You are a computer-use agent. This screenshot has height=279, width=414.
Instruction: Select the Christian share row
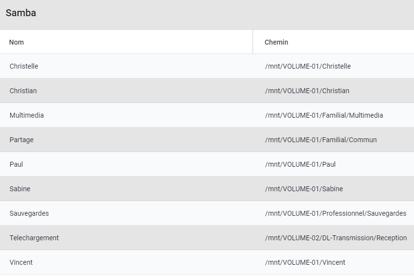pos(207,91)
